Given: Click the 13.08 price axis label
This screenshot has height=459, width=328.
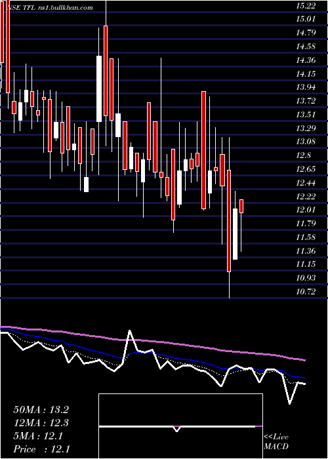Looking at the screenshot, I should (x=306, y=142).
